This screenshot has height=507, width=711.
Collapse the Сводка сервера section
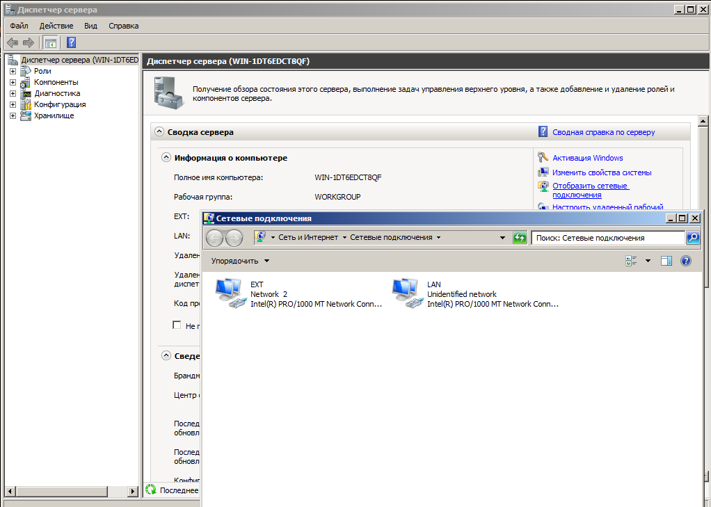pyautogui.click(x=159, y=131)
